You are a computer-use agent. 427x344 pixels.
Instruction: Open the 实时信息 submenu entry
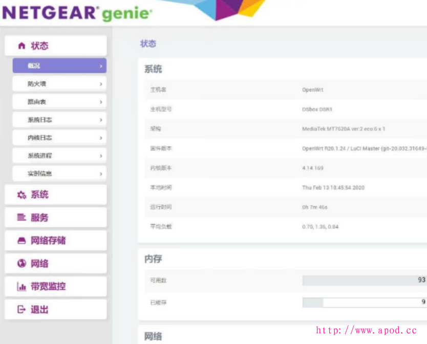pos(59,174)
